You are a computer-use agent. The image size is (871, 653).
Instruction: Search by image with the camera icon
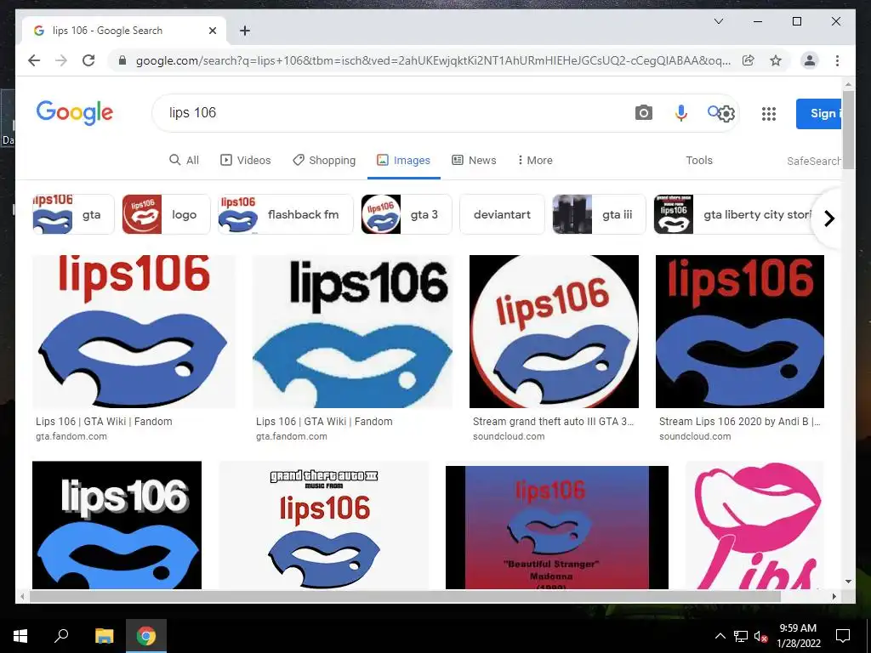tap(643, 113)
